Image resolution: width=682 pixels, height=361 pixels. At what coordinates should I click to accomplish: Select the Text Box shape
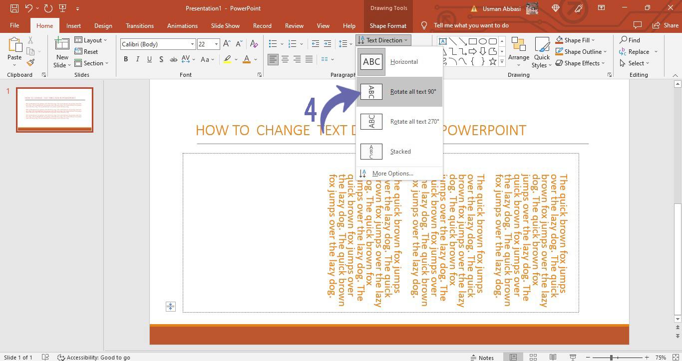tap(442, 41)
